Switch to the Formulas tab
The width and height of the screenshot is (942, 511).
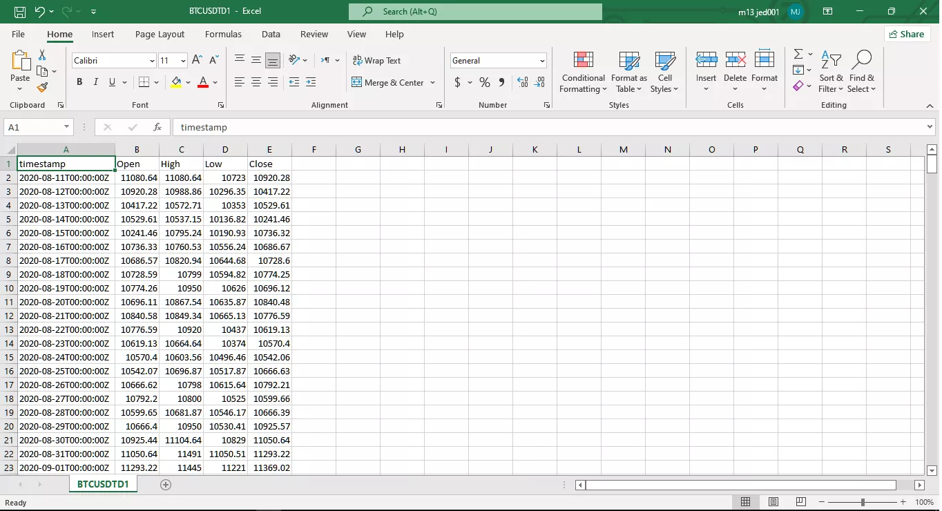[223, 34]
